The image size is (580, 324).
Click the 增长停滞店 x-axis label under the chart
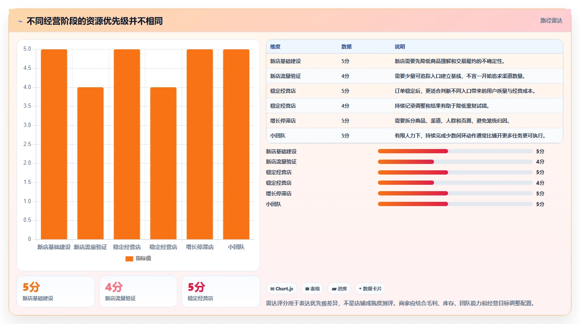200,247
